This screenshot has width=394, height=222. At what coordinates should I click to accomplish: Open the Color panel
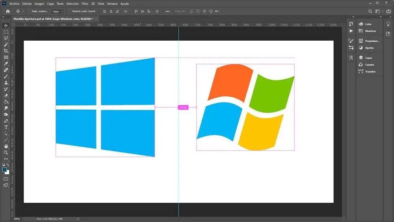370,24
